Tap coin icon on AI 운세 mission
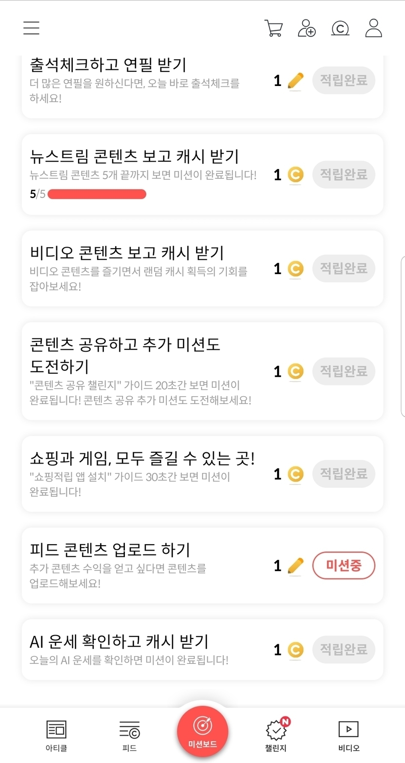The image size is (405, 763). (x=295, y=650)
